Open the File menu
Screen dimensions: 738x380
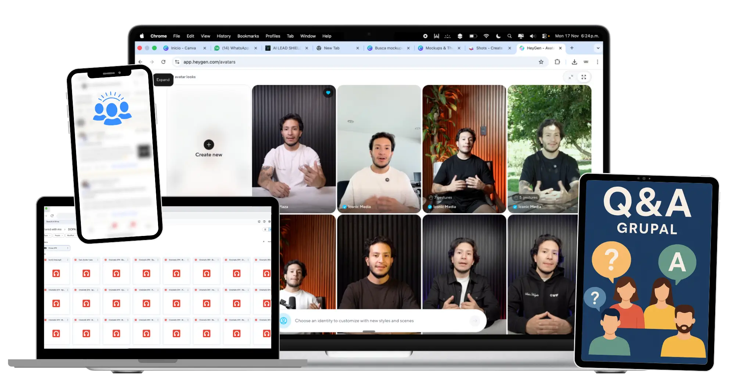[x=176, y=36]
